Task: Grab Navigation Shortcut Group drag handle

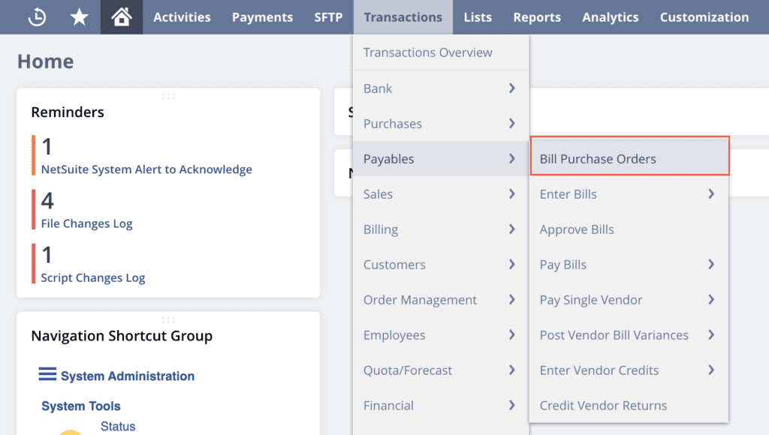Action: pyautogui.click(x=168, y=319)
